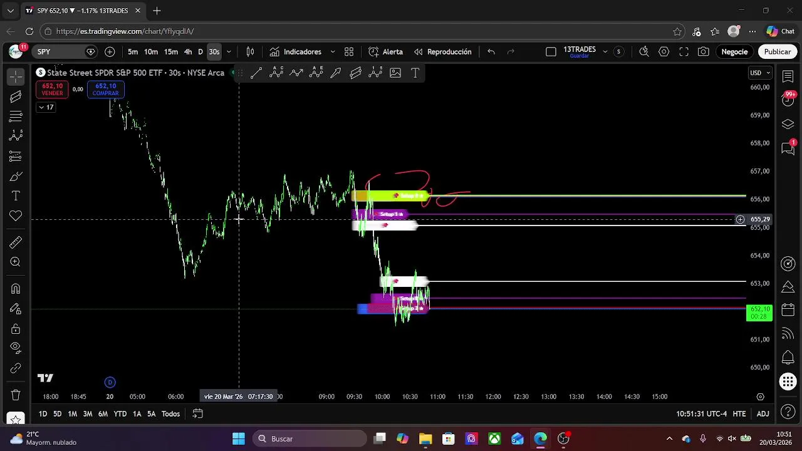Enter fullscreen chart mode
This screenshot has width=802, height=451.
click(684, 52)
